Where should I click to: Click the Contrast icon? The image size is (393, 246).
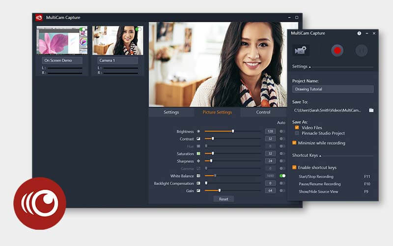click(x=198, y=139)
